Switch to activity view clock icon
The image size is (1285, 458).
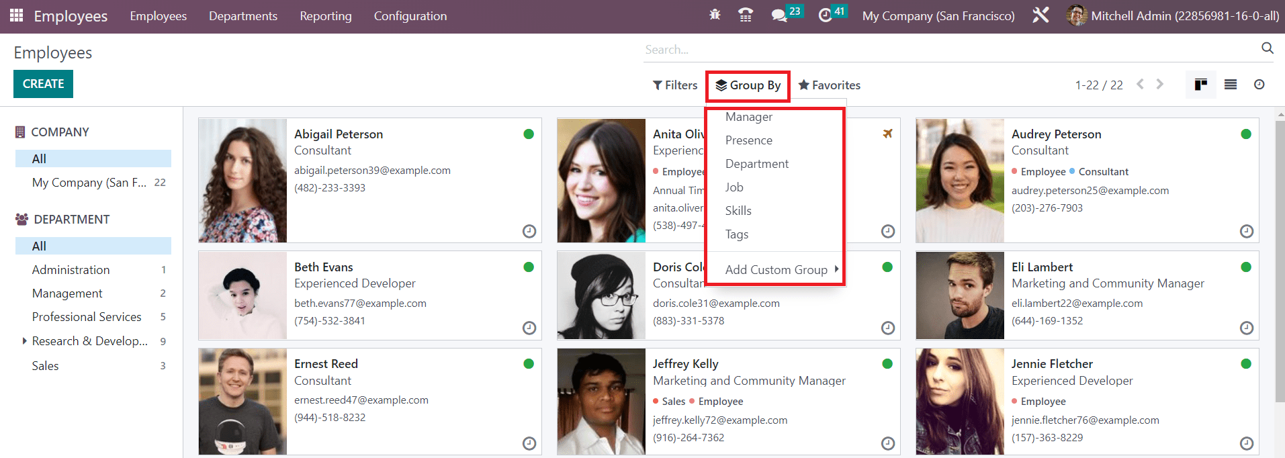[x=1259, y=85]
